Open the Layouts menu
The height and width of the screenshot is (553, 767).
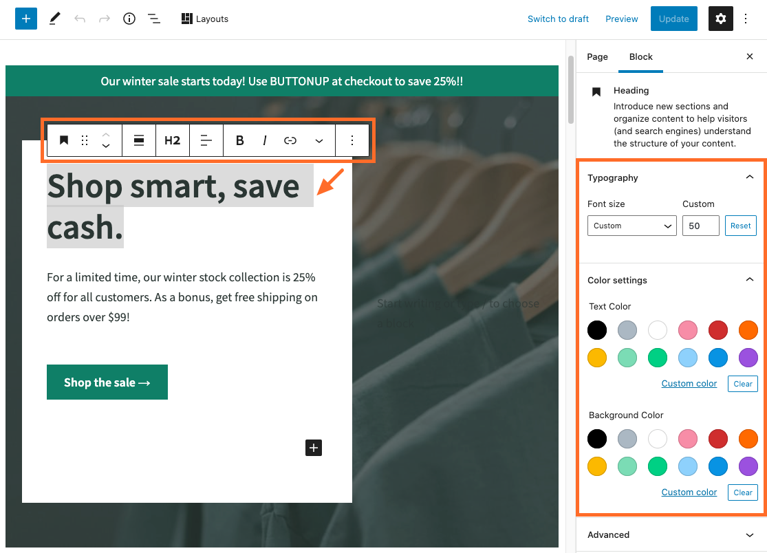click(205, 19)
